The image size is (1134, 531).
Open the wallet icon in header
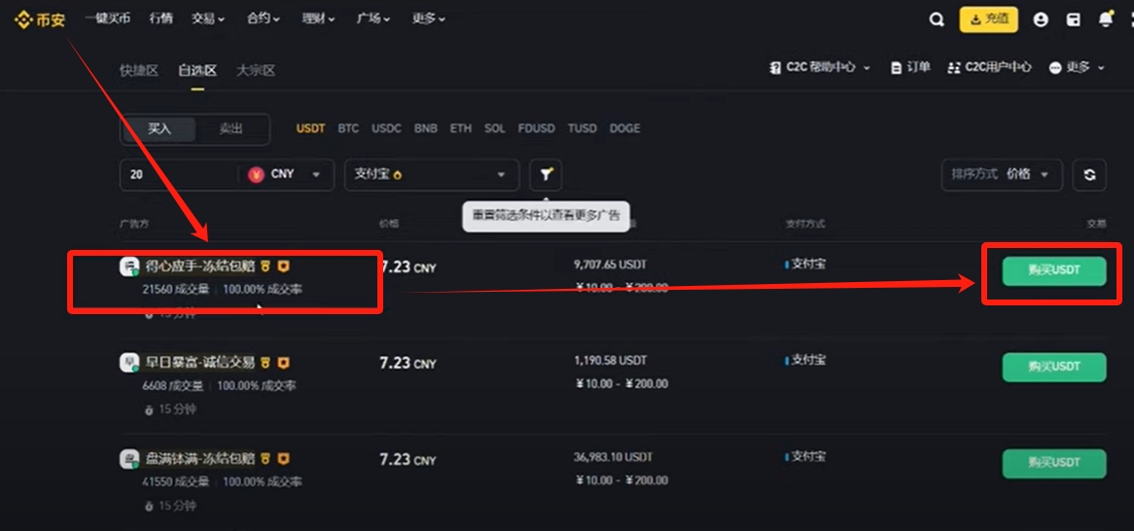coord(1073,19)
